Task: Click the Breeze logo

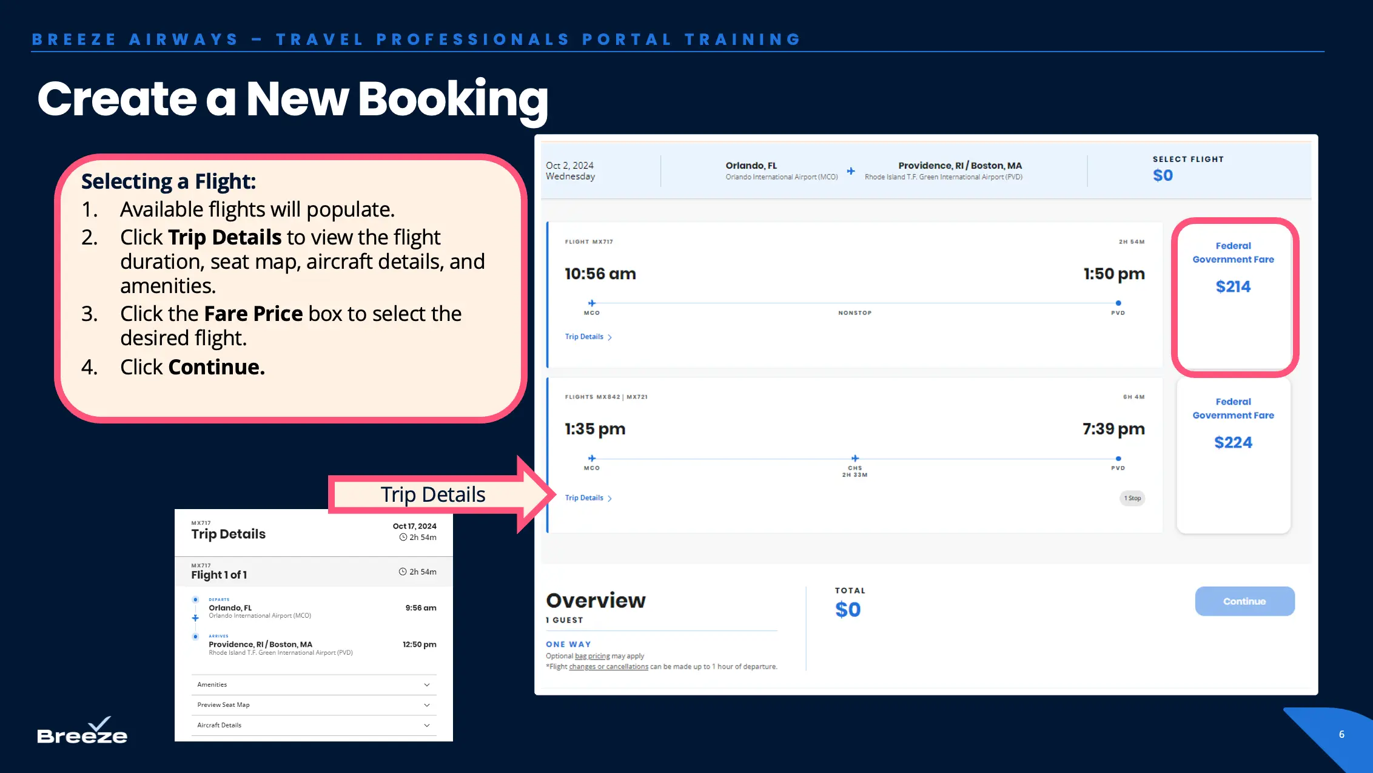Action: click(x=82, y=730)
